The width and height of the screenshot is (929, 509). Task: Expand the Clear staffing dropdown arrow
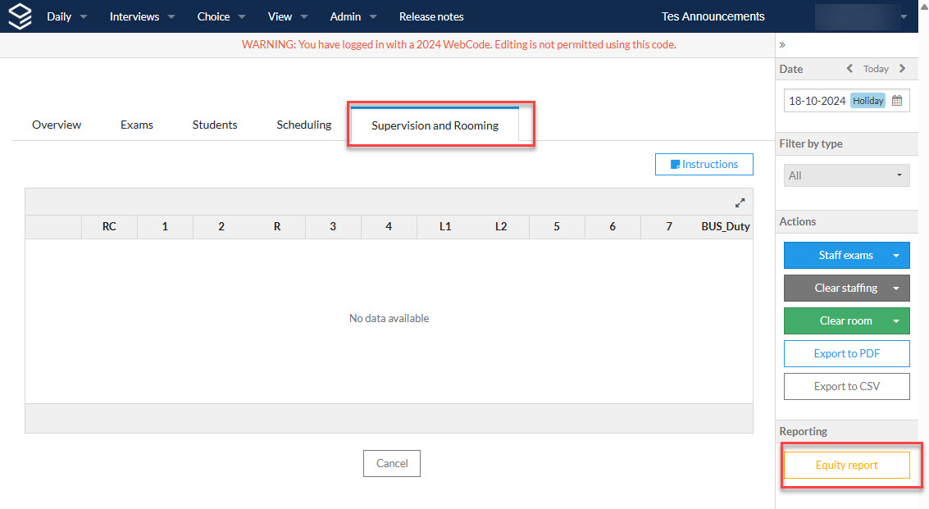tap(896, 288)
